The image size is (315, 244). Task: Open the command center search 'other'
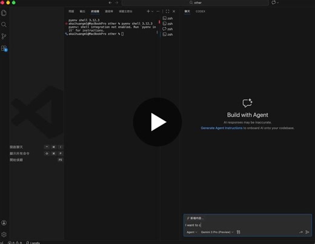click(x=195, y=2)
